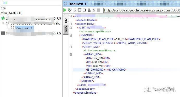Viewport: 180px width, 97px height.
Task: Collapse the ARRAY_LIST fold marker
Action: click(x=71, y=47)
